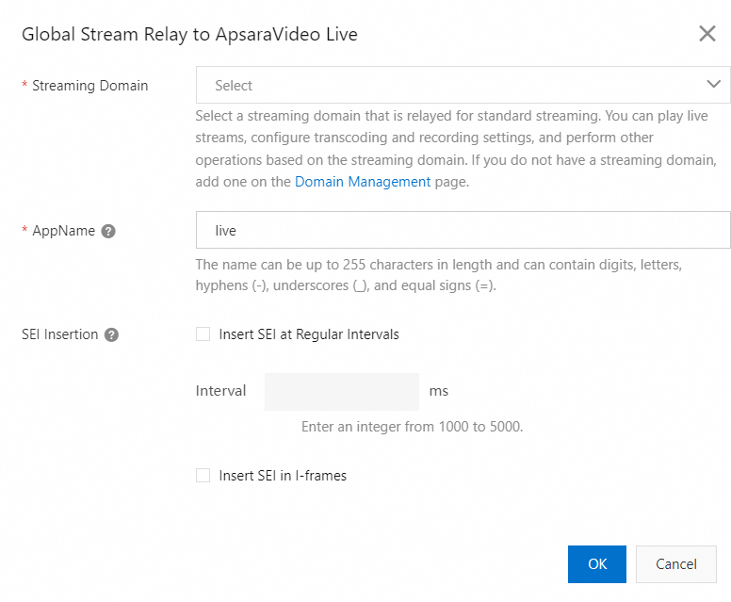
Task: Click the Streaming Domain field label
Action: tap(89, 86)
